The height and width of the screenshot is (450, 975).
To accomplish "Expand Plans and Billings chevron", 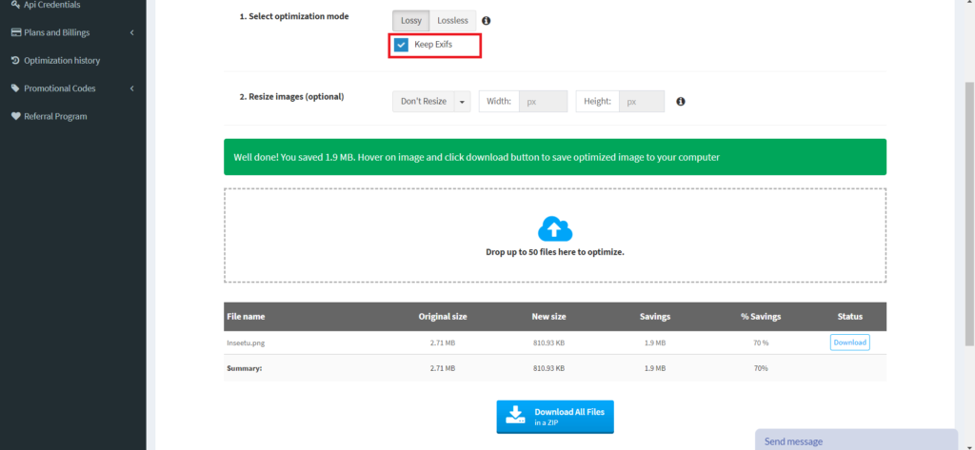I will coord(131,32).
